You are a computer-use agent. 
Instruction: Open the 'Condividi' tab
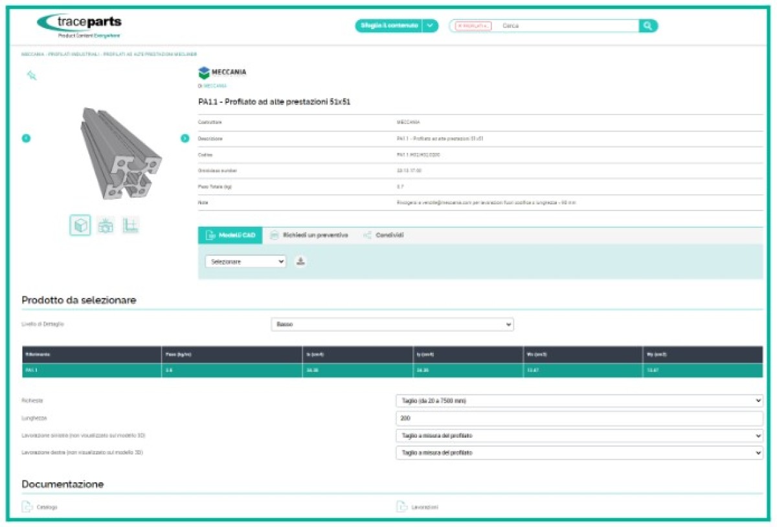pyautogui.click(x=384, y=235)
